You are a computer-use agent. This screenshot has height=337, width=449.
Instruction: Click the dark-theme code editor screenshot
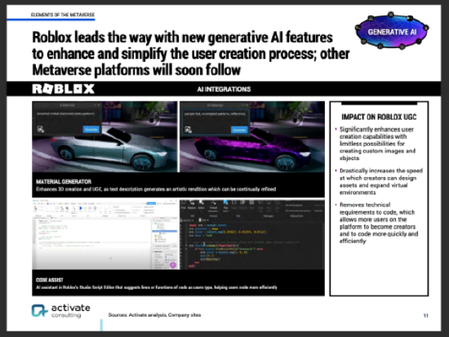pyautogui.click(x=252, y=234)
